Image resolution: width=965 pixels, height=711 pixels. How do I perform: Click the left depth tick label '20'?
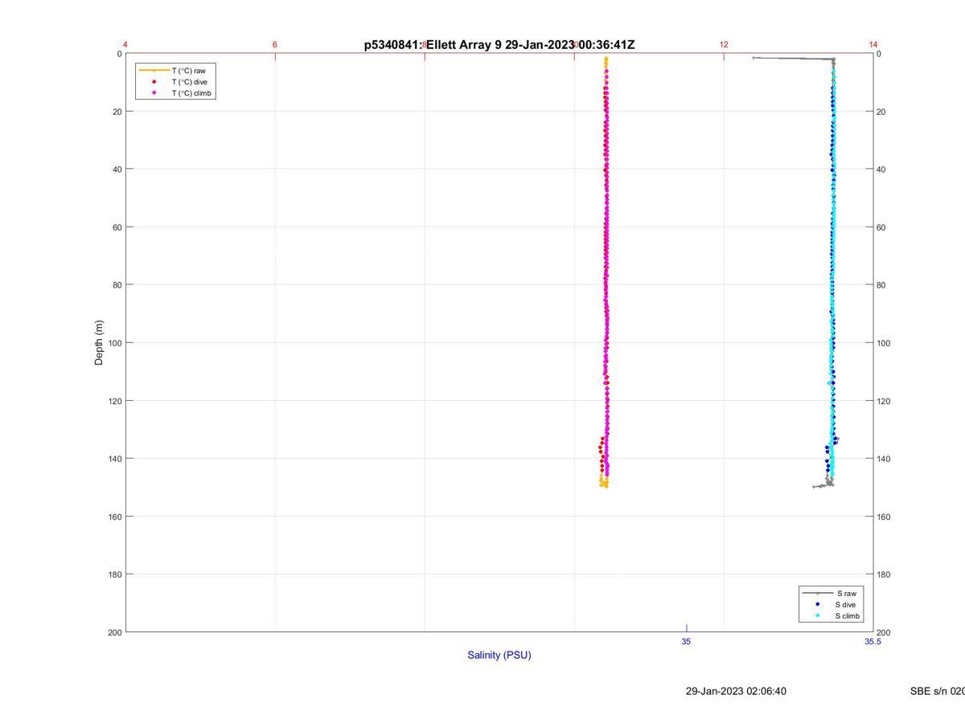(117, 112)
